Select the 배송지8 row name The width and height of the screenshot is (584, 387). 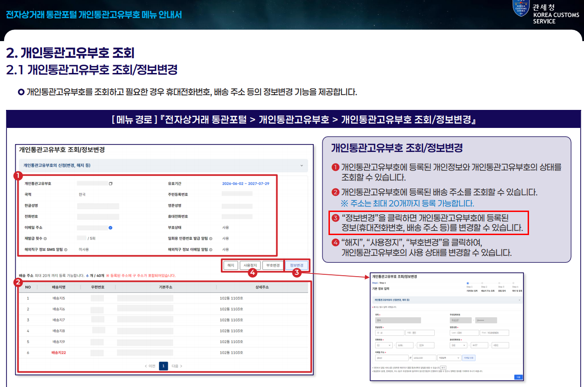(x=59, y=331)
